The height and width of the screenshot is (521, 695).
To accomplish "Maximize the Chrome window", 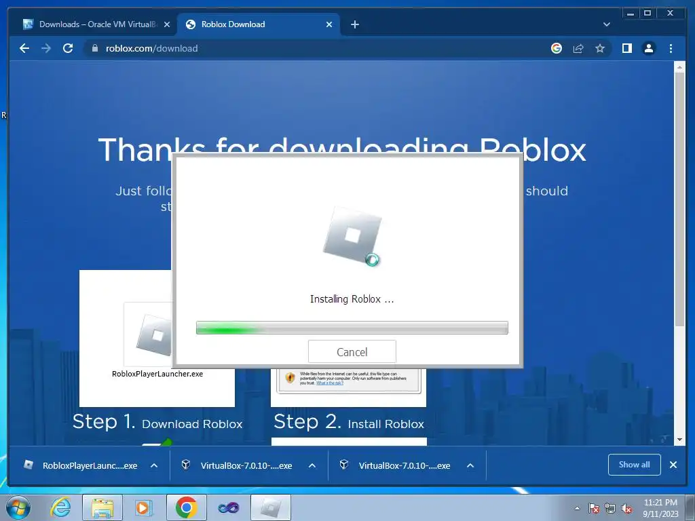I will coord(647,13).
